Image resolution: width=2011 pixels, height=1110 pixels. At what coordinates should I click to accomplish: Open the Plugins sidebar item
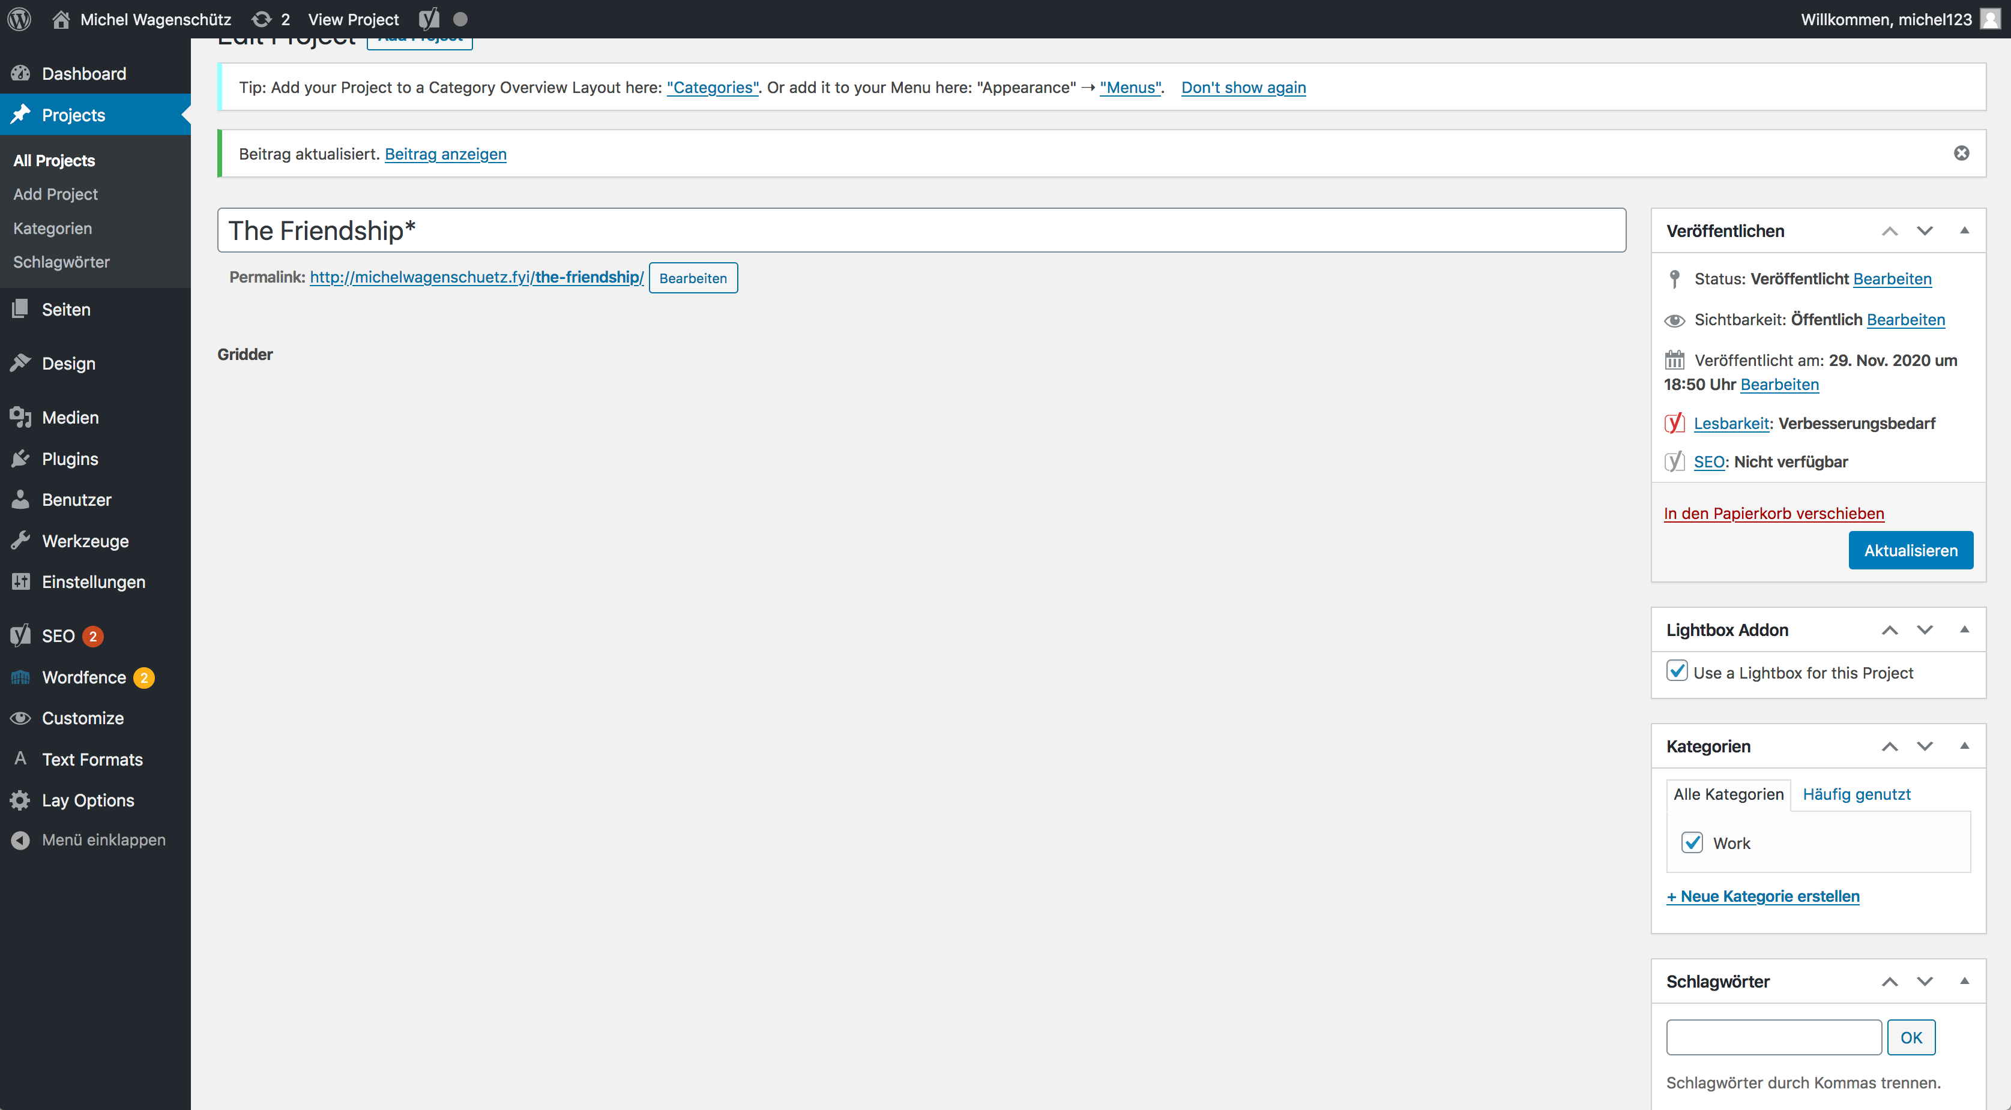(70, 458)
